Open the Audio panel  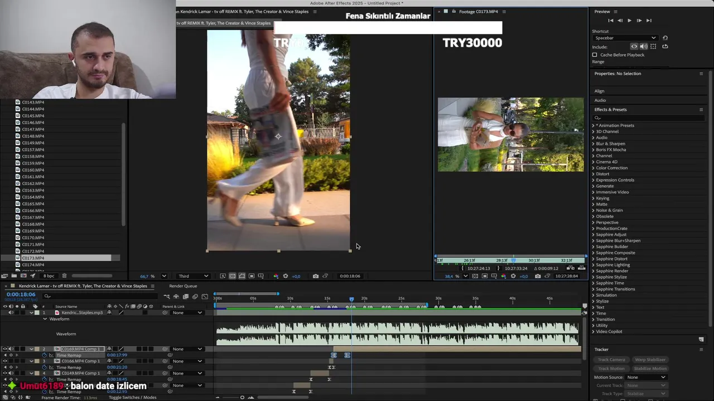click(600, 100)
